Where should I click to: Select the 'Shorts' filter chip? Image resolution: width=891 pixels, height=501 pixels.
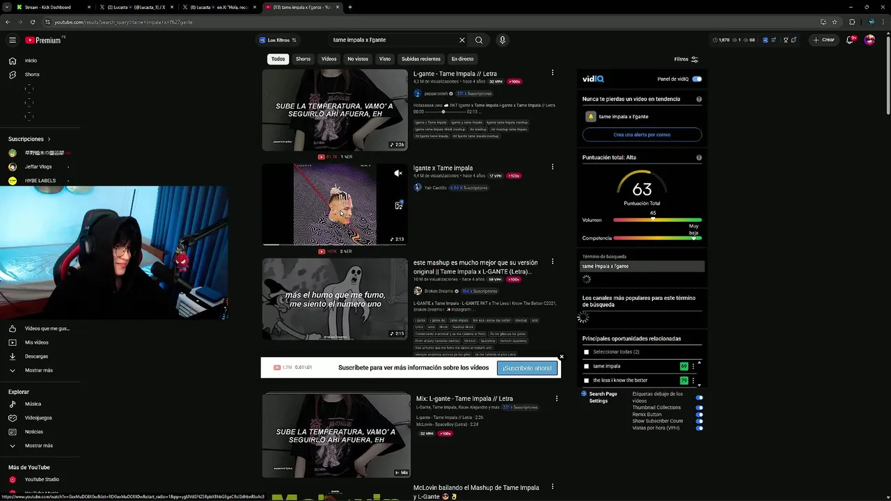(x=303, y=59)
